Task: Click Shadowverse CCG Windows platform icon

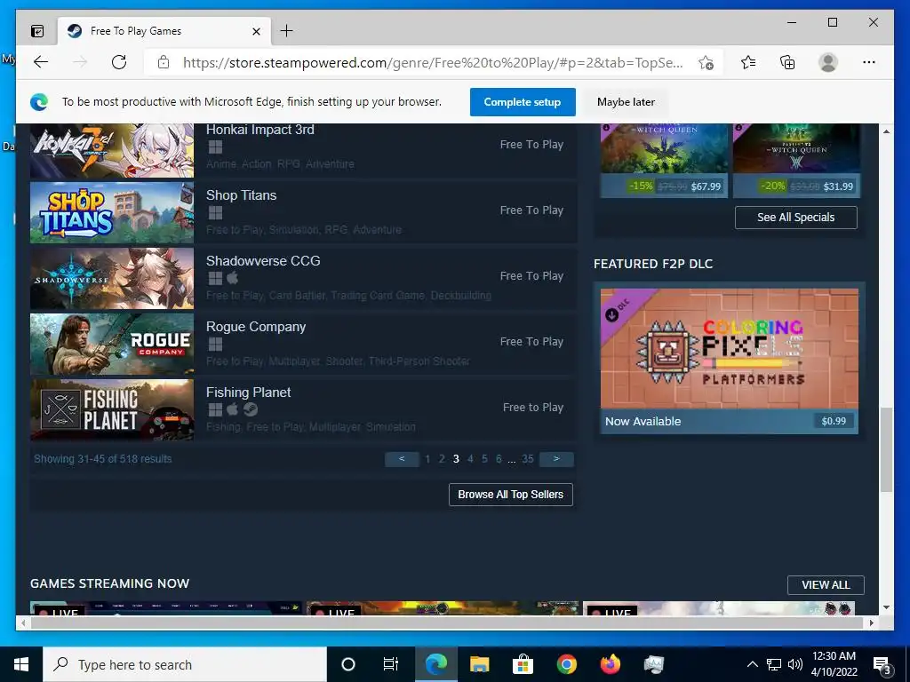Action: point(215,278)
